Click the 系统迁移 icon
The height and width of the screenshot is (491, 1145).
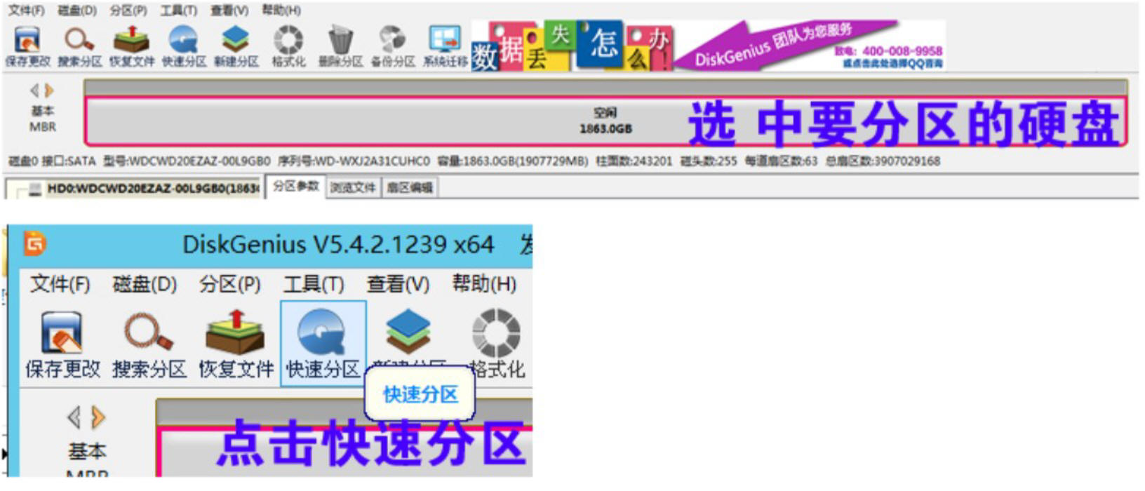point(445,39)
